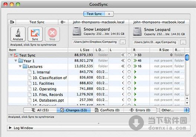This screenshot has width=196, height=137.
Task: Click the Year 1 folder icon
Action: (20, 61)
